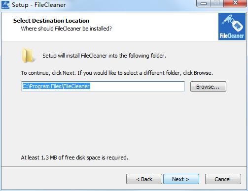
Task: Minimize the Setup window
Action: coord(204,3)
